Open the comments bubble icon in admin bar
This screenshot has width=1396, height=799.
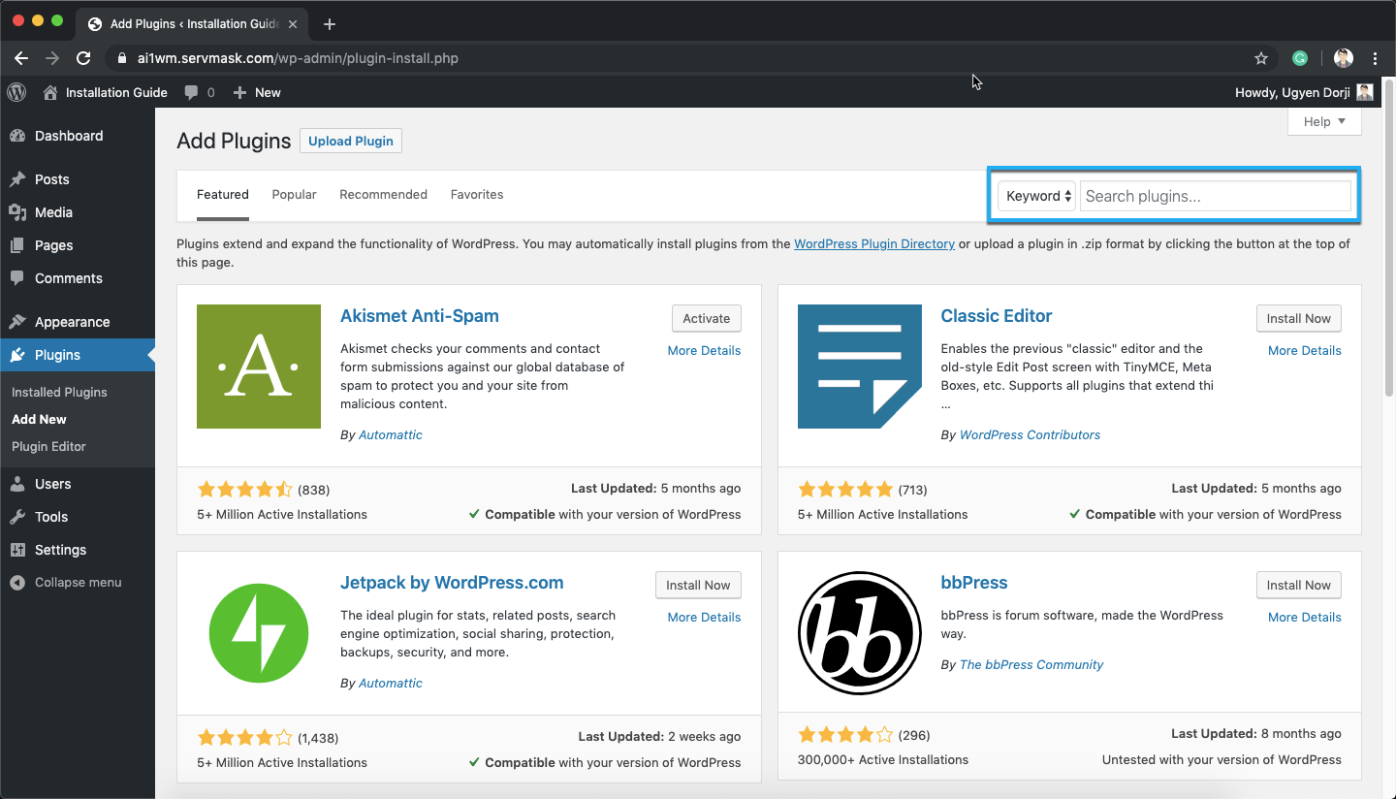pos(192,92)
